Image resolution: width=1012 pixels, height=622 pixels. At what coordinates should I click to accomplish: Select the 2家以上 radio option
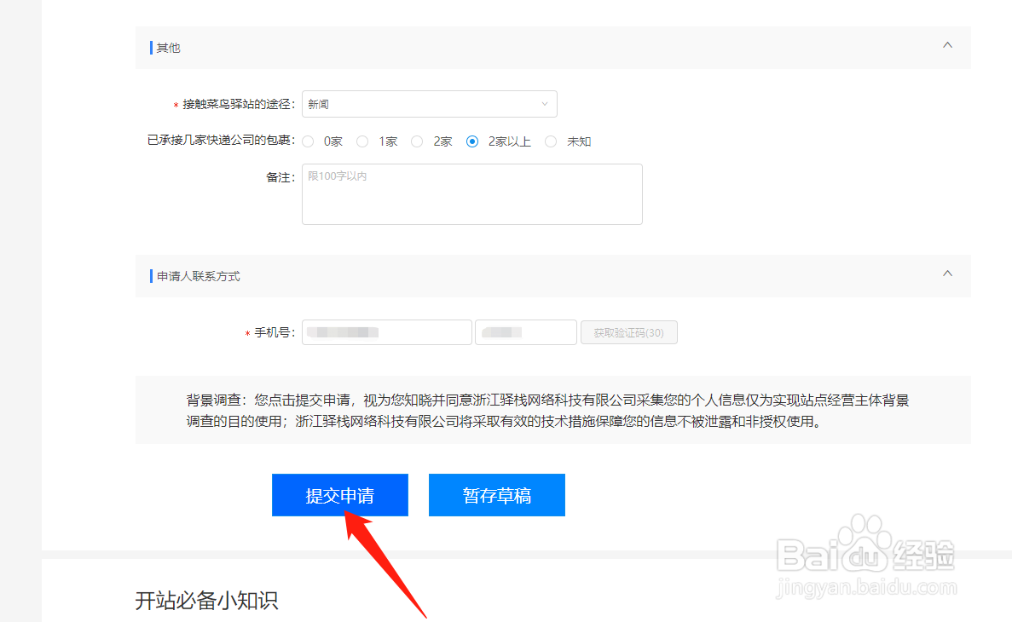[472, 142]
